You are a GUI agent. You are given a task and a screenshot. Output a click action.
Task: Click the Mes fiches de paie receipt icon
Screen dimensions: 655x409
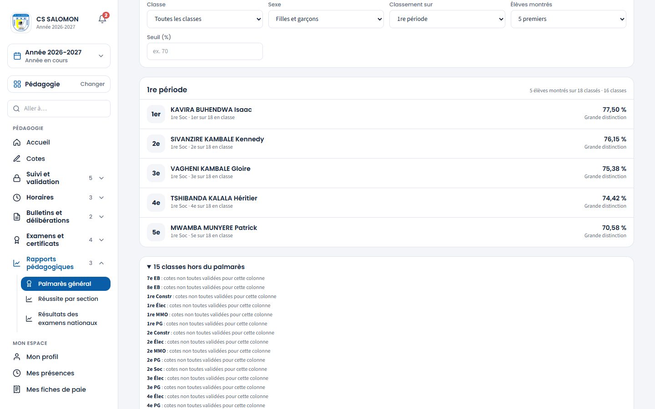pyautogui.click(x=17, y=389)
